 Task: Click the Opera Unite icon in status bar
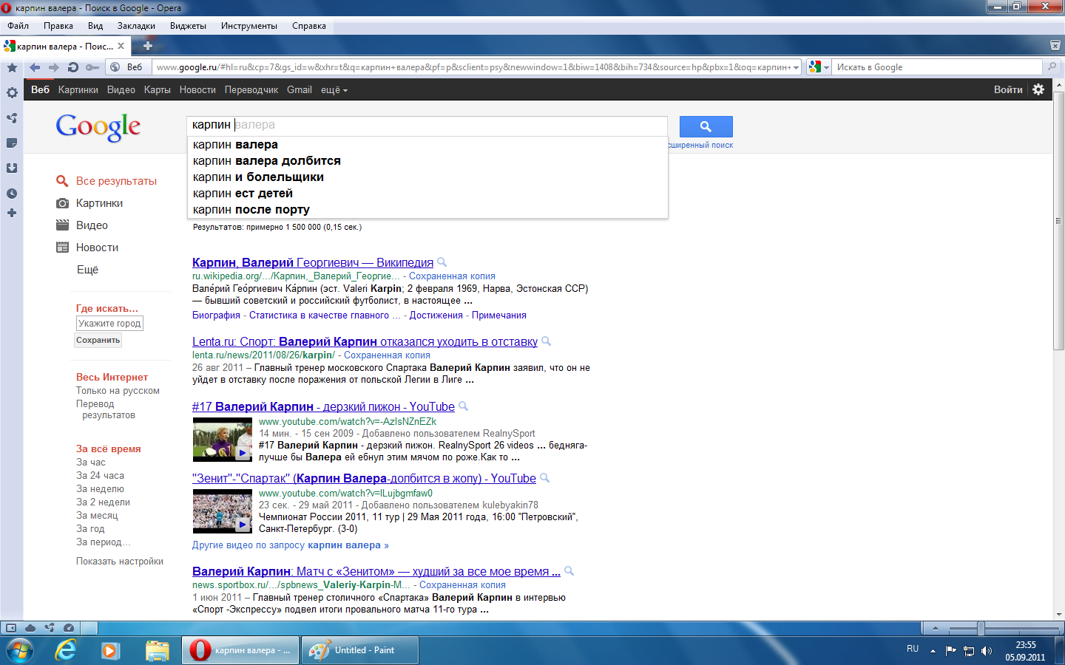click(x=50, y=628)
